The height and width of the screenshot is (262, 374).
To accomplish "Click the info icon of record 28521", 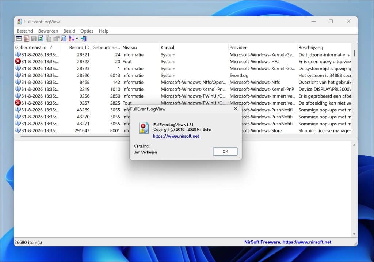I will (18, 54).
